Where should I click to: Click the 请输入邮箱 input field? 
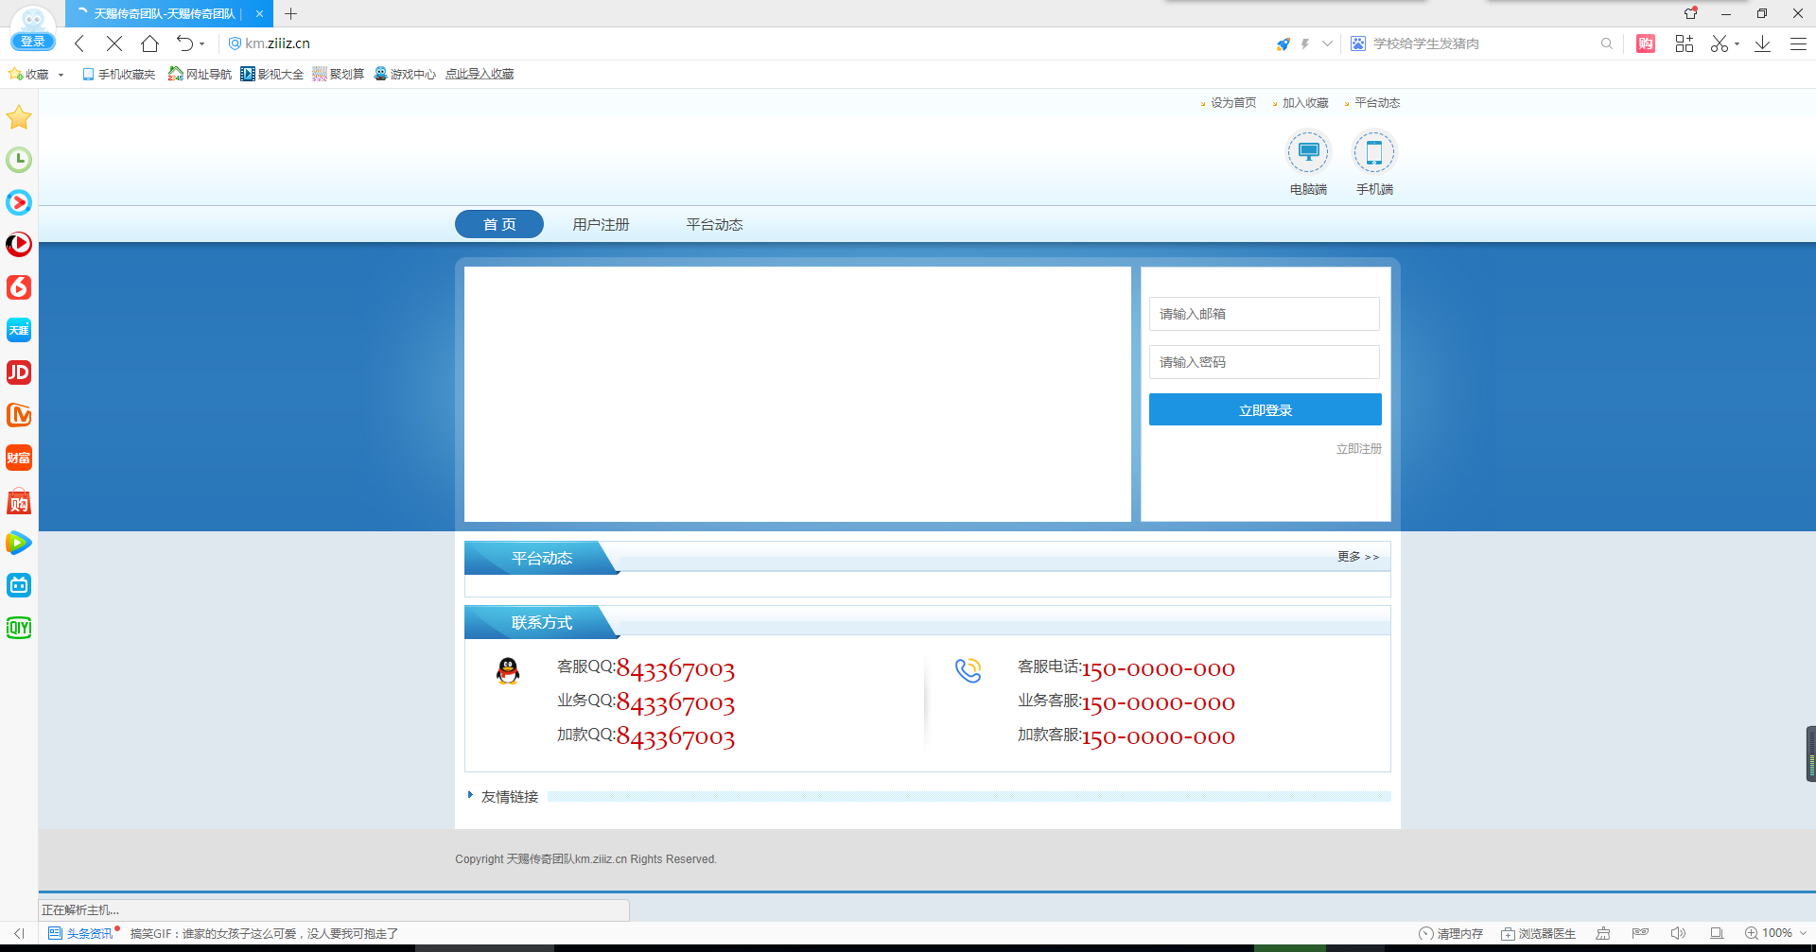(x=1265, y=313)
